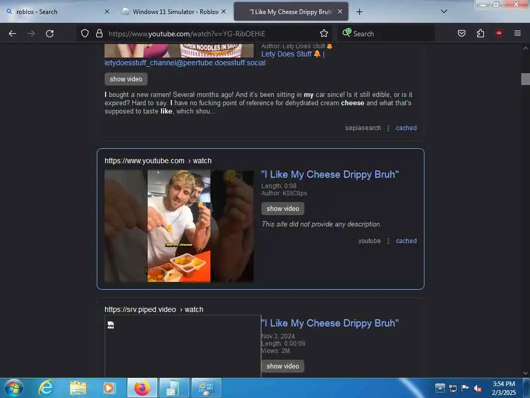
Task: Click the ramen noodles video thumbnail
Action: (x=179, y=51)
